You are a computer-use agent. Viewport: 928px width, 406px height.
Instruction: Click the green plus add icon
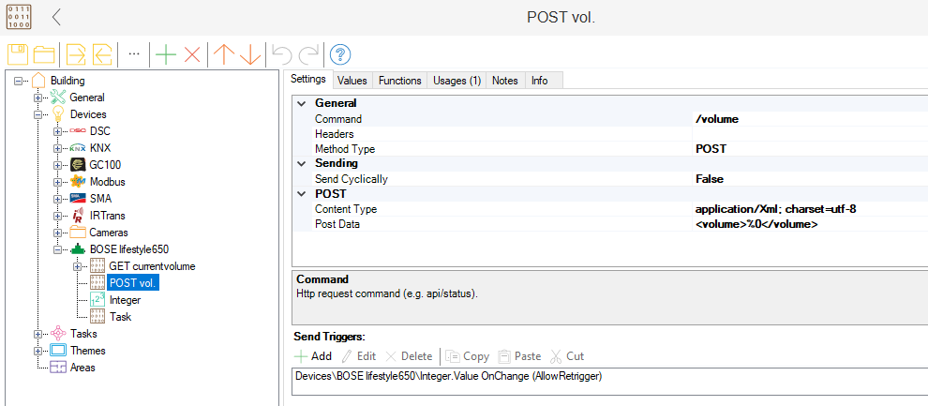click(x=166, y=54)
